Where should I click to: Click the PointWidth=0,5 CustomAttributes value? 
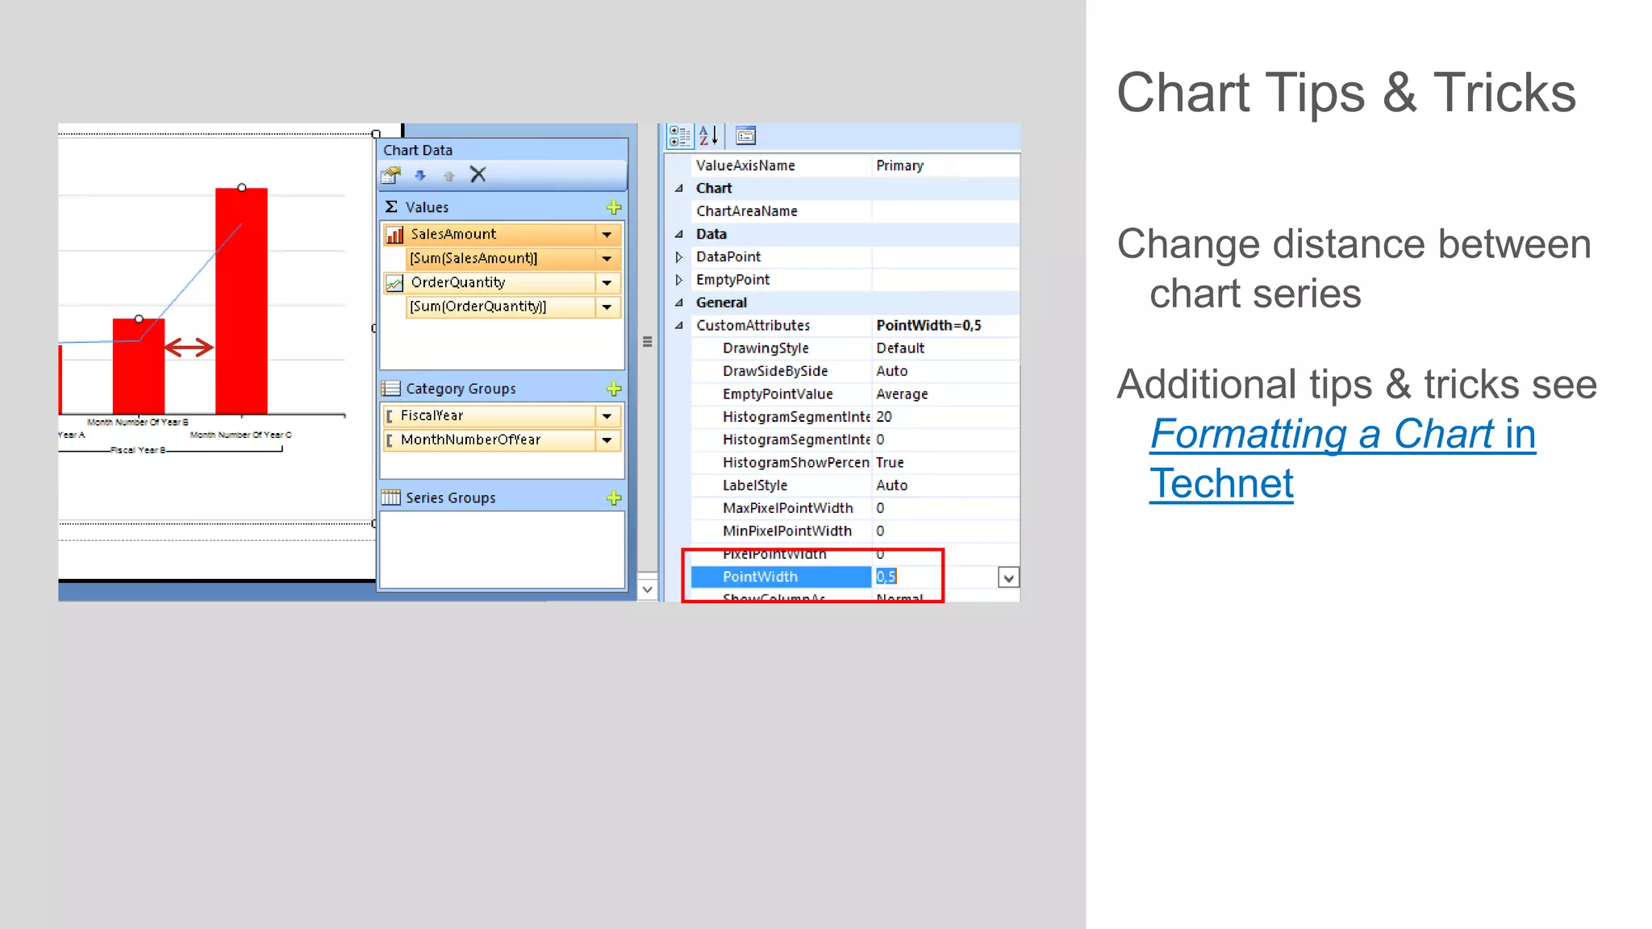[x=928, y=326]
